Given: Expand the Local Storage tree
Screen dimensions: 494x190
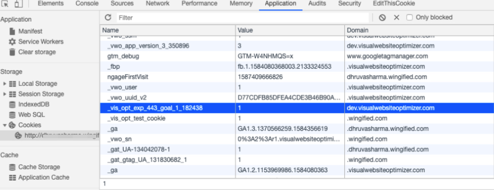Looking at the screenshot, I should click(x=4, y=84).
